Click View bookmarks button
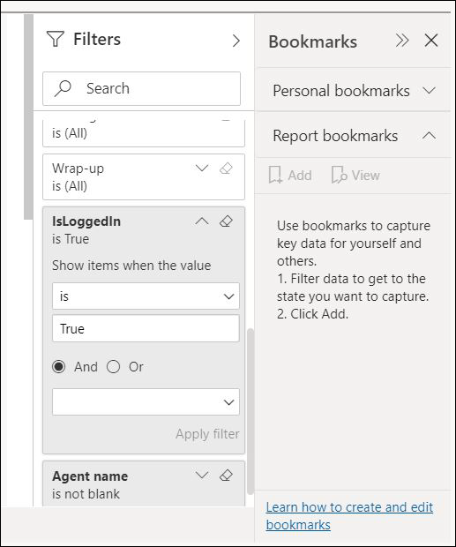 coord(355,175)
